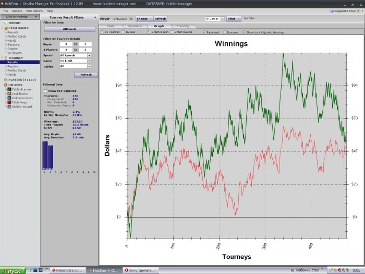Image resolution: width=365 pixels, height=274 pixels.
Task: Switch to the Trending tab
Action: click(183, 26)
